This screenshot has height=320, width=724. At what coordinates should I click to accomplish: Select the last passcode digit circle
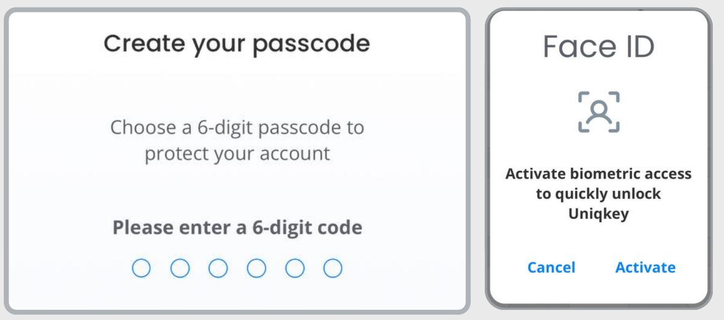[333, 267]
